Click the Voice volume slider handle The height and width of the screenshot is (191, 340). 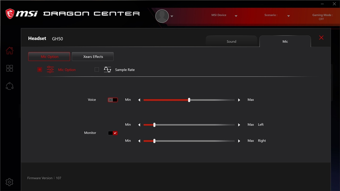(x=189, y=100)
